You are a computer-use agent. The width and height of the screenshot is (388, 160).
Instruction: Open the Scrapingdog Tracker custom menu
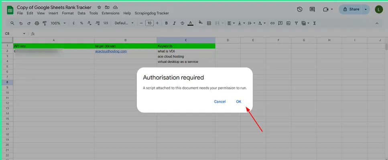(x=152, y=13)
